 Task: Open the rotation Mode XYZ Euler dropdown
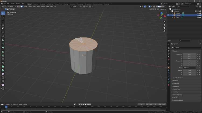[189, 68]
